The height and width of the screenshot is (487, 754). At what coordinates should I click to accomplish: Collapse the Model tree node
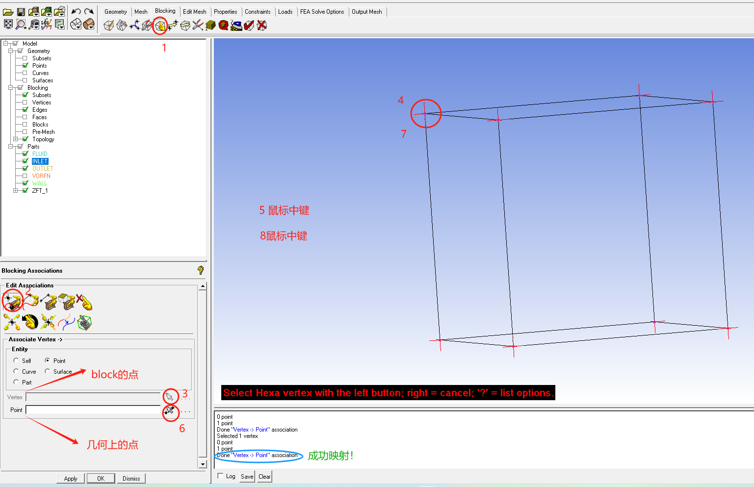[6, 43]
